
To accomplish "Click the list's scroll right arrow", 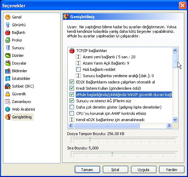I will (169, 126).
